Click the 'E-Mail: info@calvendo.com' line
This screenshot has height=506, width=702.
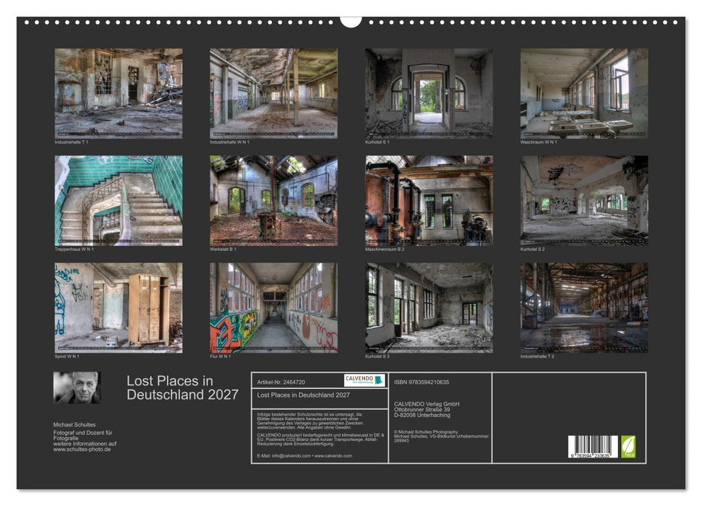click(304, 456)
